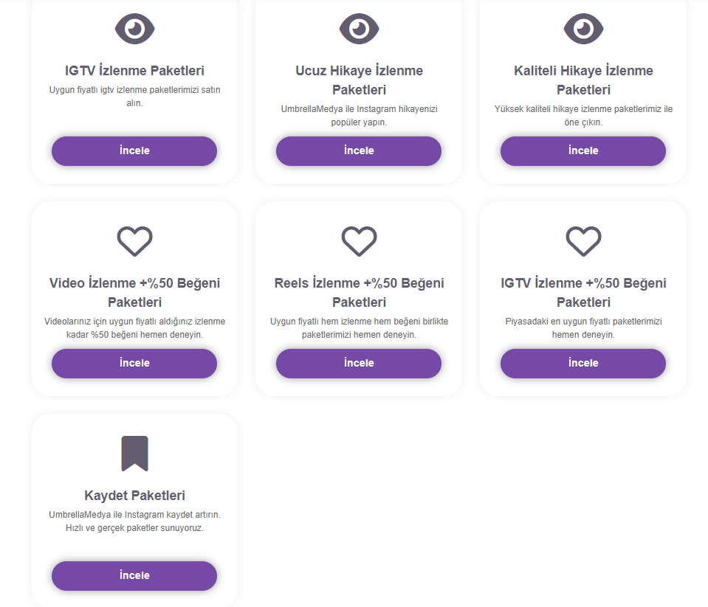Click the bookmark icon above Kaydet Paketleri
Screen dimensions: 708x607
coord(134,454)
